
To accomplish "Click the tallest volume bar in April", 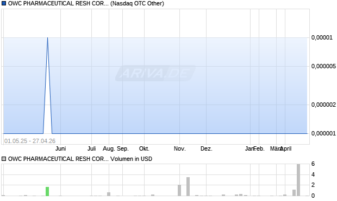I will [298, 180].
